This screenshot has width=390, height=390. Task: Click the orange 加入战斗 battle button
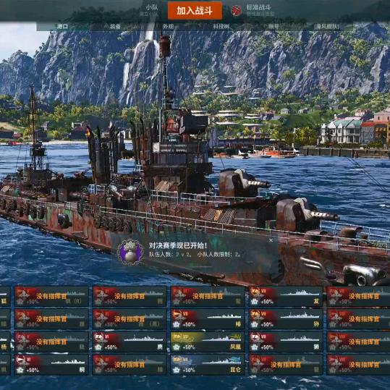click(195, 11)
